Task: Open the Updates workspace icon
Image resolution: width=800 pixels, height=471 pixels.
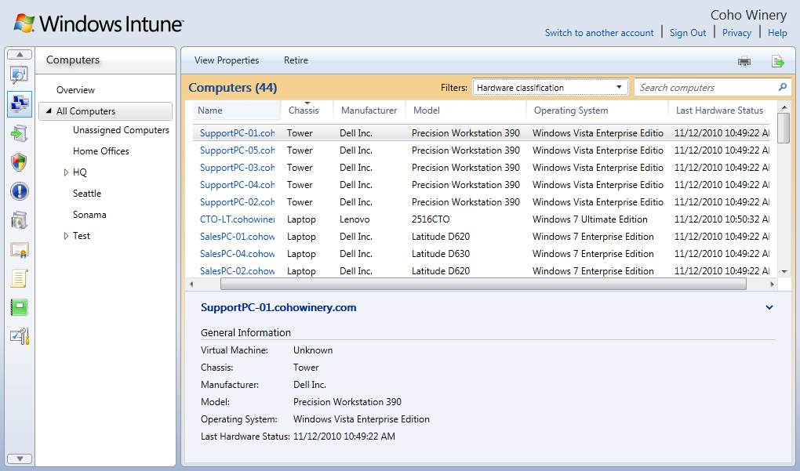Action: coord(20,133)
